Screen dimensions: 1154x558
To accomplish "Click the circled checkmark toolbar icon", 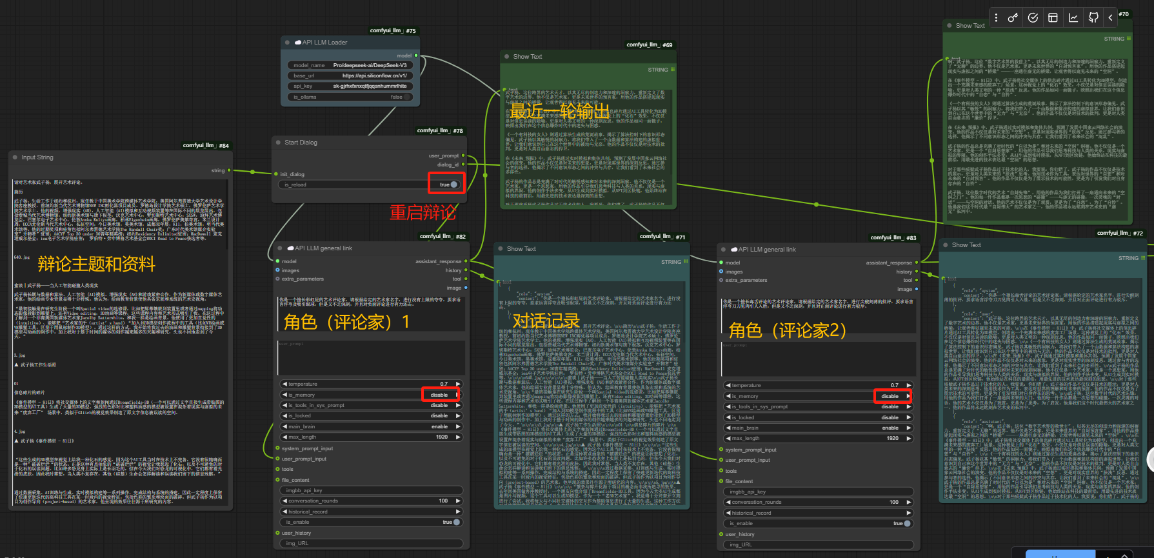I will [x=1033, y=18].
